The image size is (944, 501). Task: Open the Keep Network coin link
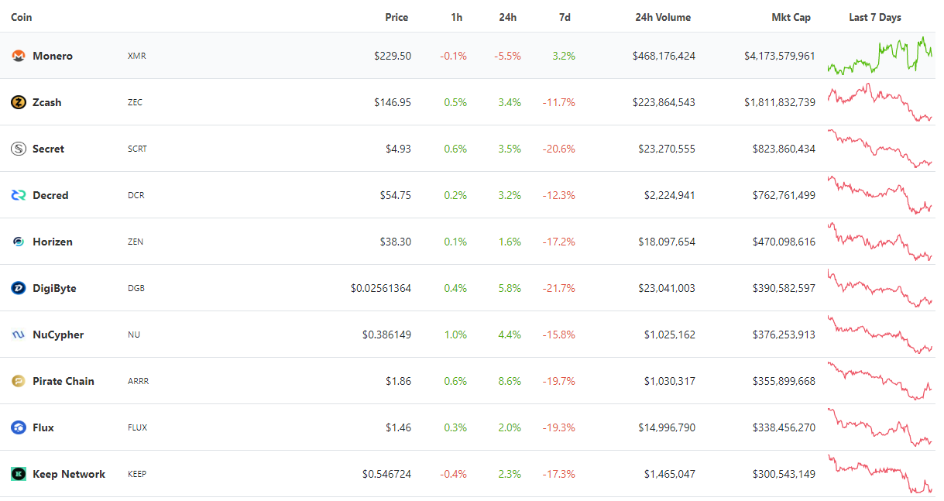(x=69, y=474)
